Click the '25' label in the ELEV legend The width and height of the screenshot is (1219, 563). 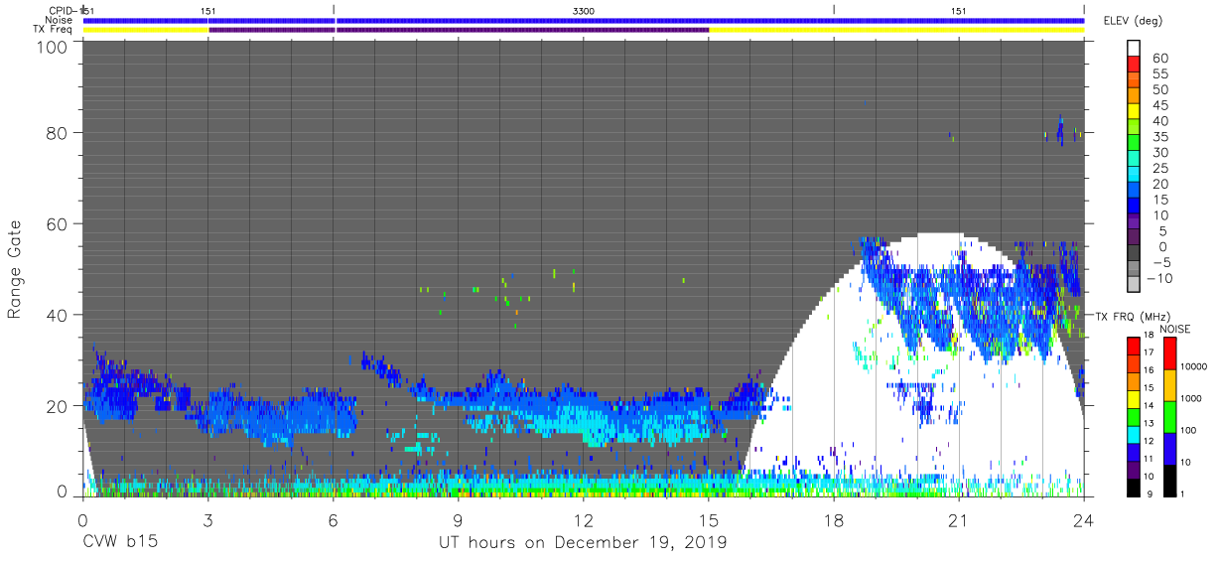click(x=1158, y=168)
